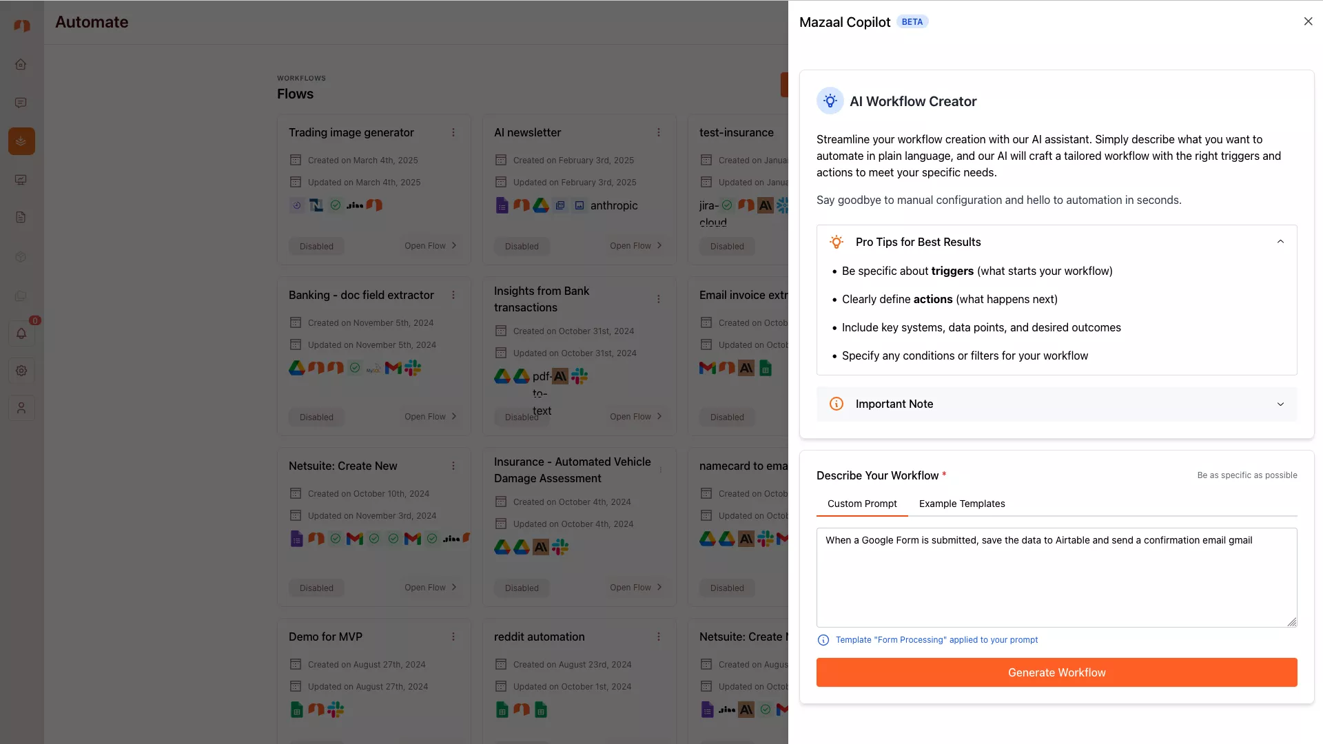Open the settings gear in sidebar
The width and height of the screenshot is (1323, 744).
[x=21, y=371]
